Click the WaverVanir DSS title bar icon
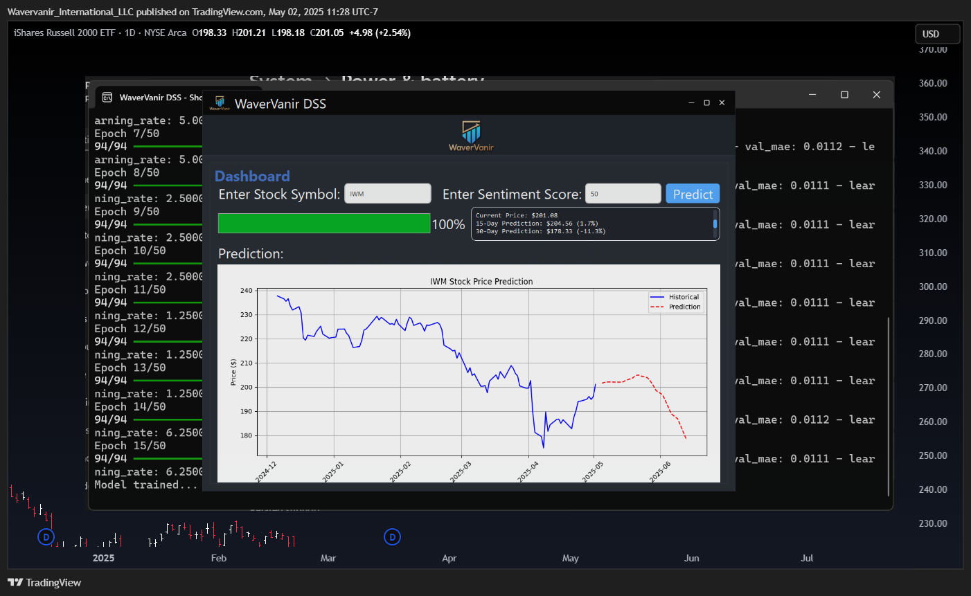 tap(220, 103)
